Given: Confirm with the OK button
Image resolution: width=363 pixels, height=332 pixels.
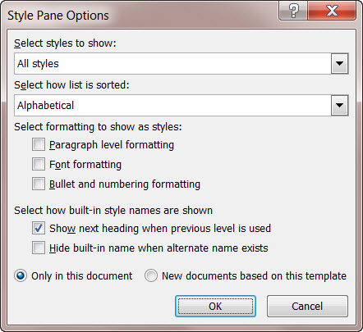Looking at the screenshot, I should pos(215,306).
